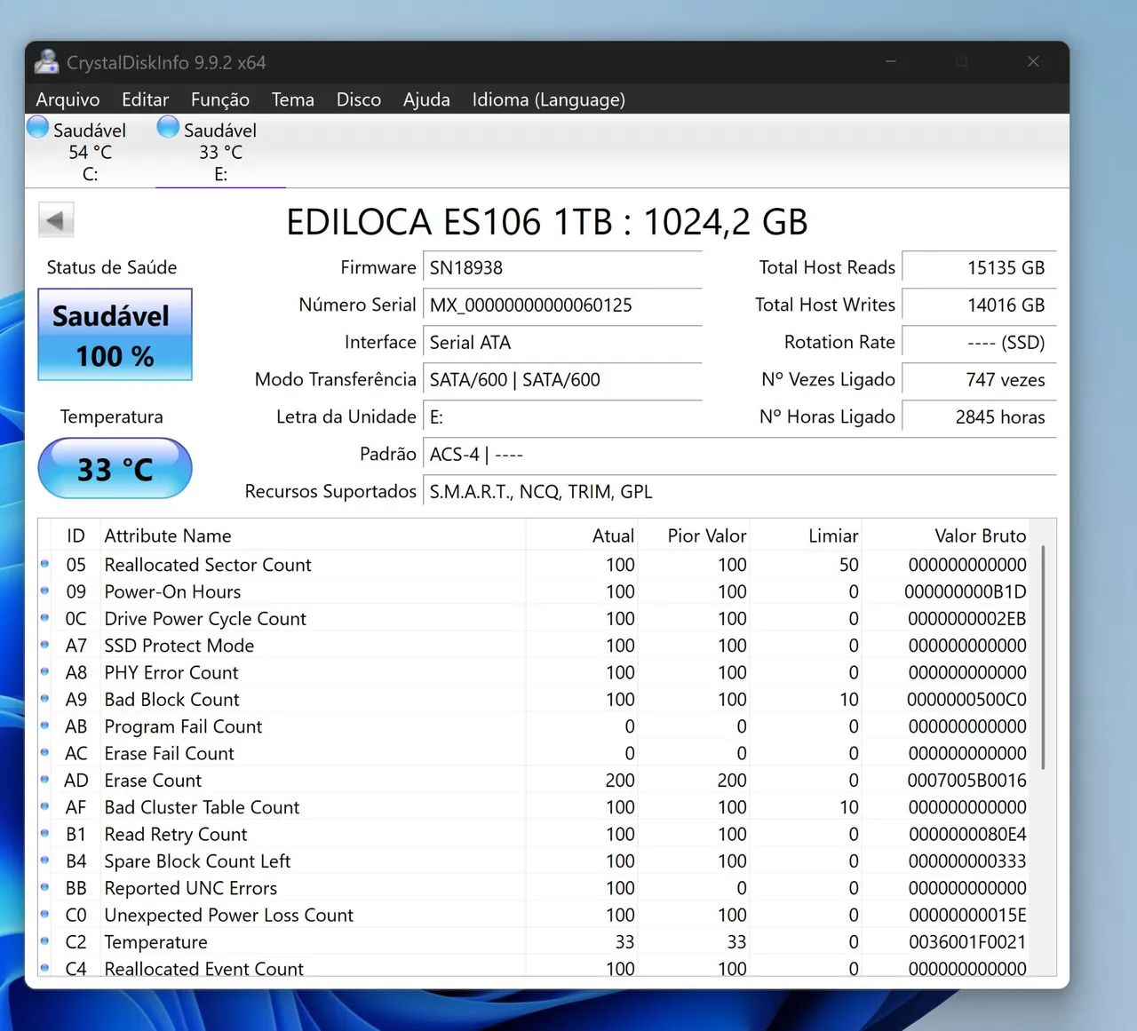Click the status dot for Power-On Hours
This screenshot has width=1137, height=1031.
click(x=44, y=590)
